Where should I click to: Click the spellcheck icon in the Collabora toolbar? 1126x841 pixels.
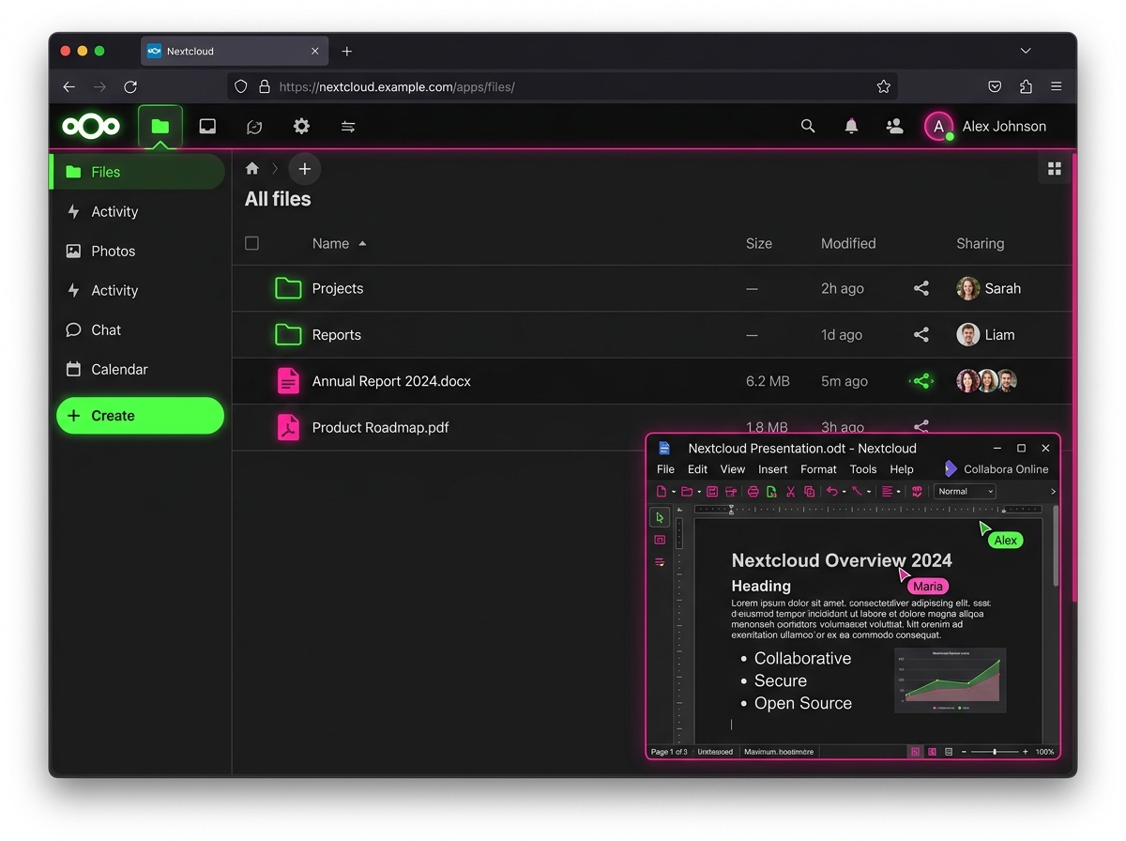(x=917, y=492)
